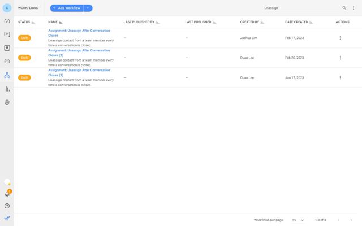Open the Messages chat icon in sidebar
Viewport: 362px width, 226px height.
7,34
